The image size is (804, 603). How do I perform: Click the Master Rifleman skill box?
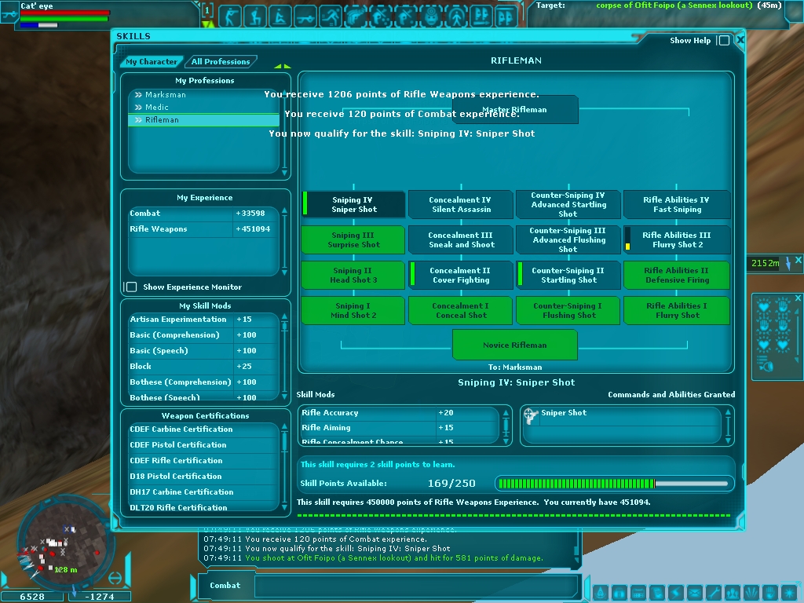pyautogui.click(x=515, y=110)
